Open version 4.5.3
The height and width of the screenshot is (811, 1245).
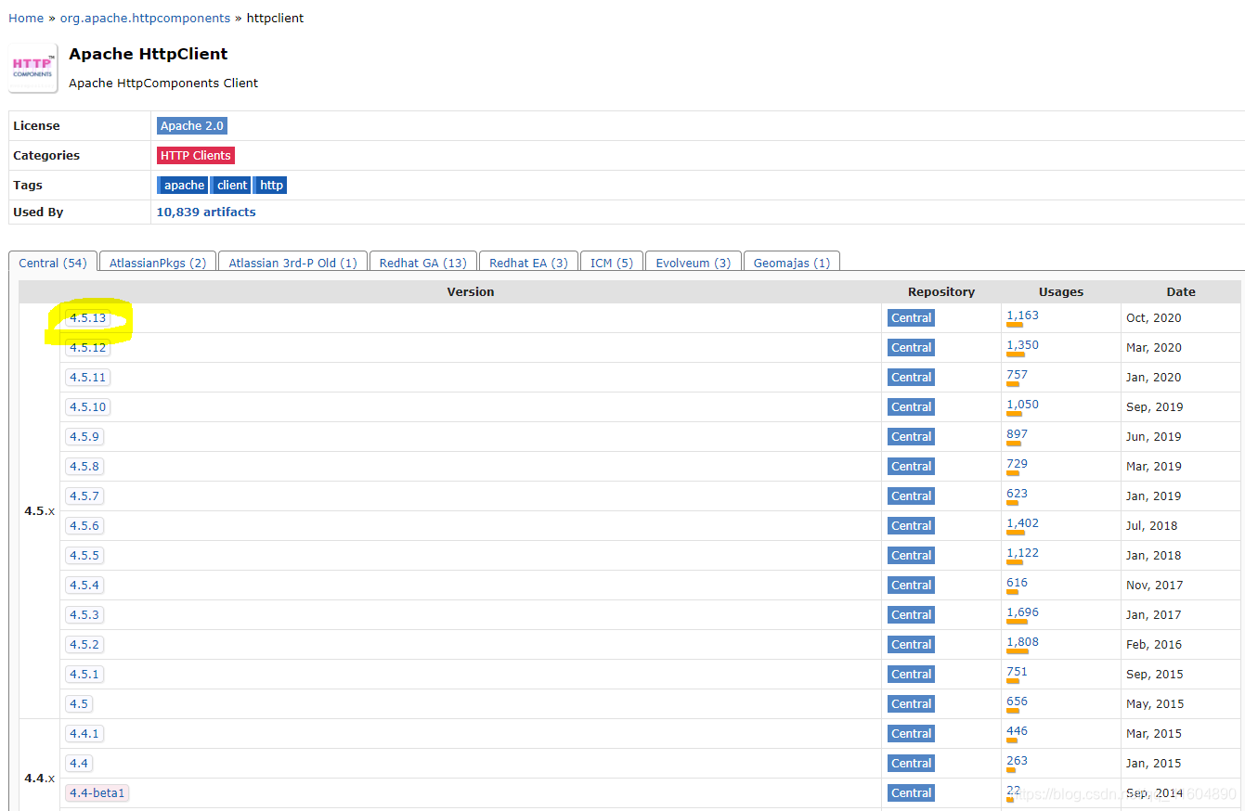tap(84, 615)
